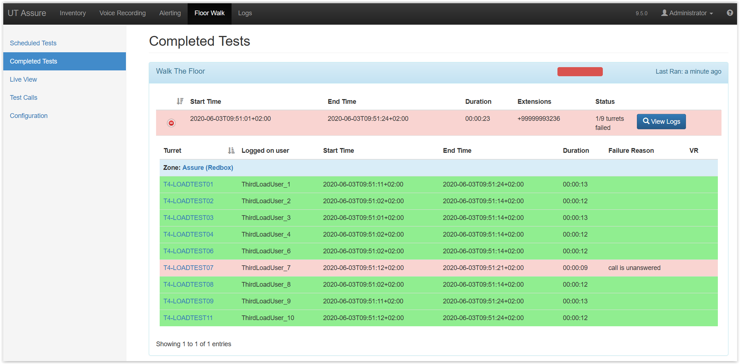Click the 'call is unanswered' failure reason
The height and width of the screenshot is (364, 740).
pyautogui.click(x=634, y=268)
